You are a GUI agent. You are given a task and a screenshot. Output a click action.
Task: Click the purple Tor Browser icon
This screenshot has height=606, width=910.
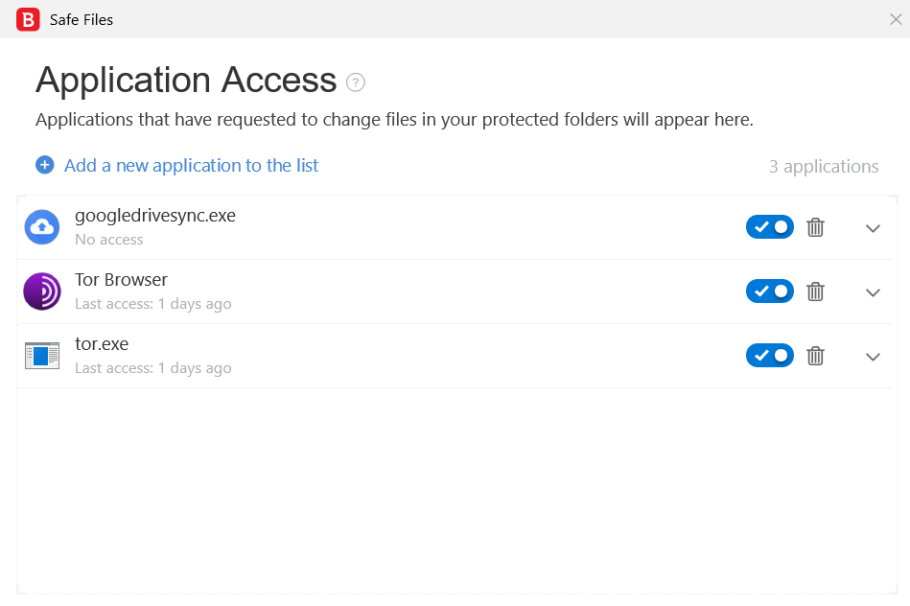(x=42, y=291)
